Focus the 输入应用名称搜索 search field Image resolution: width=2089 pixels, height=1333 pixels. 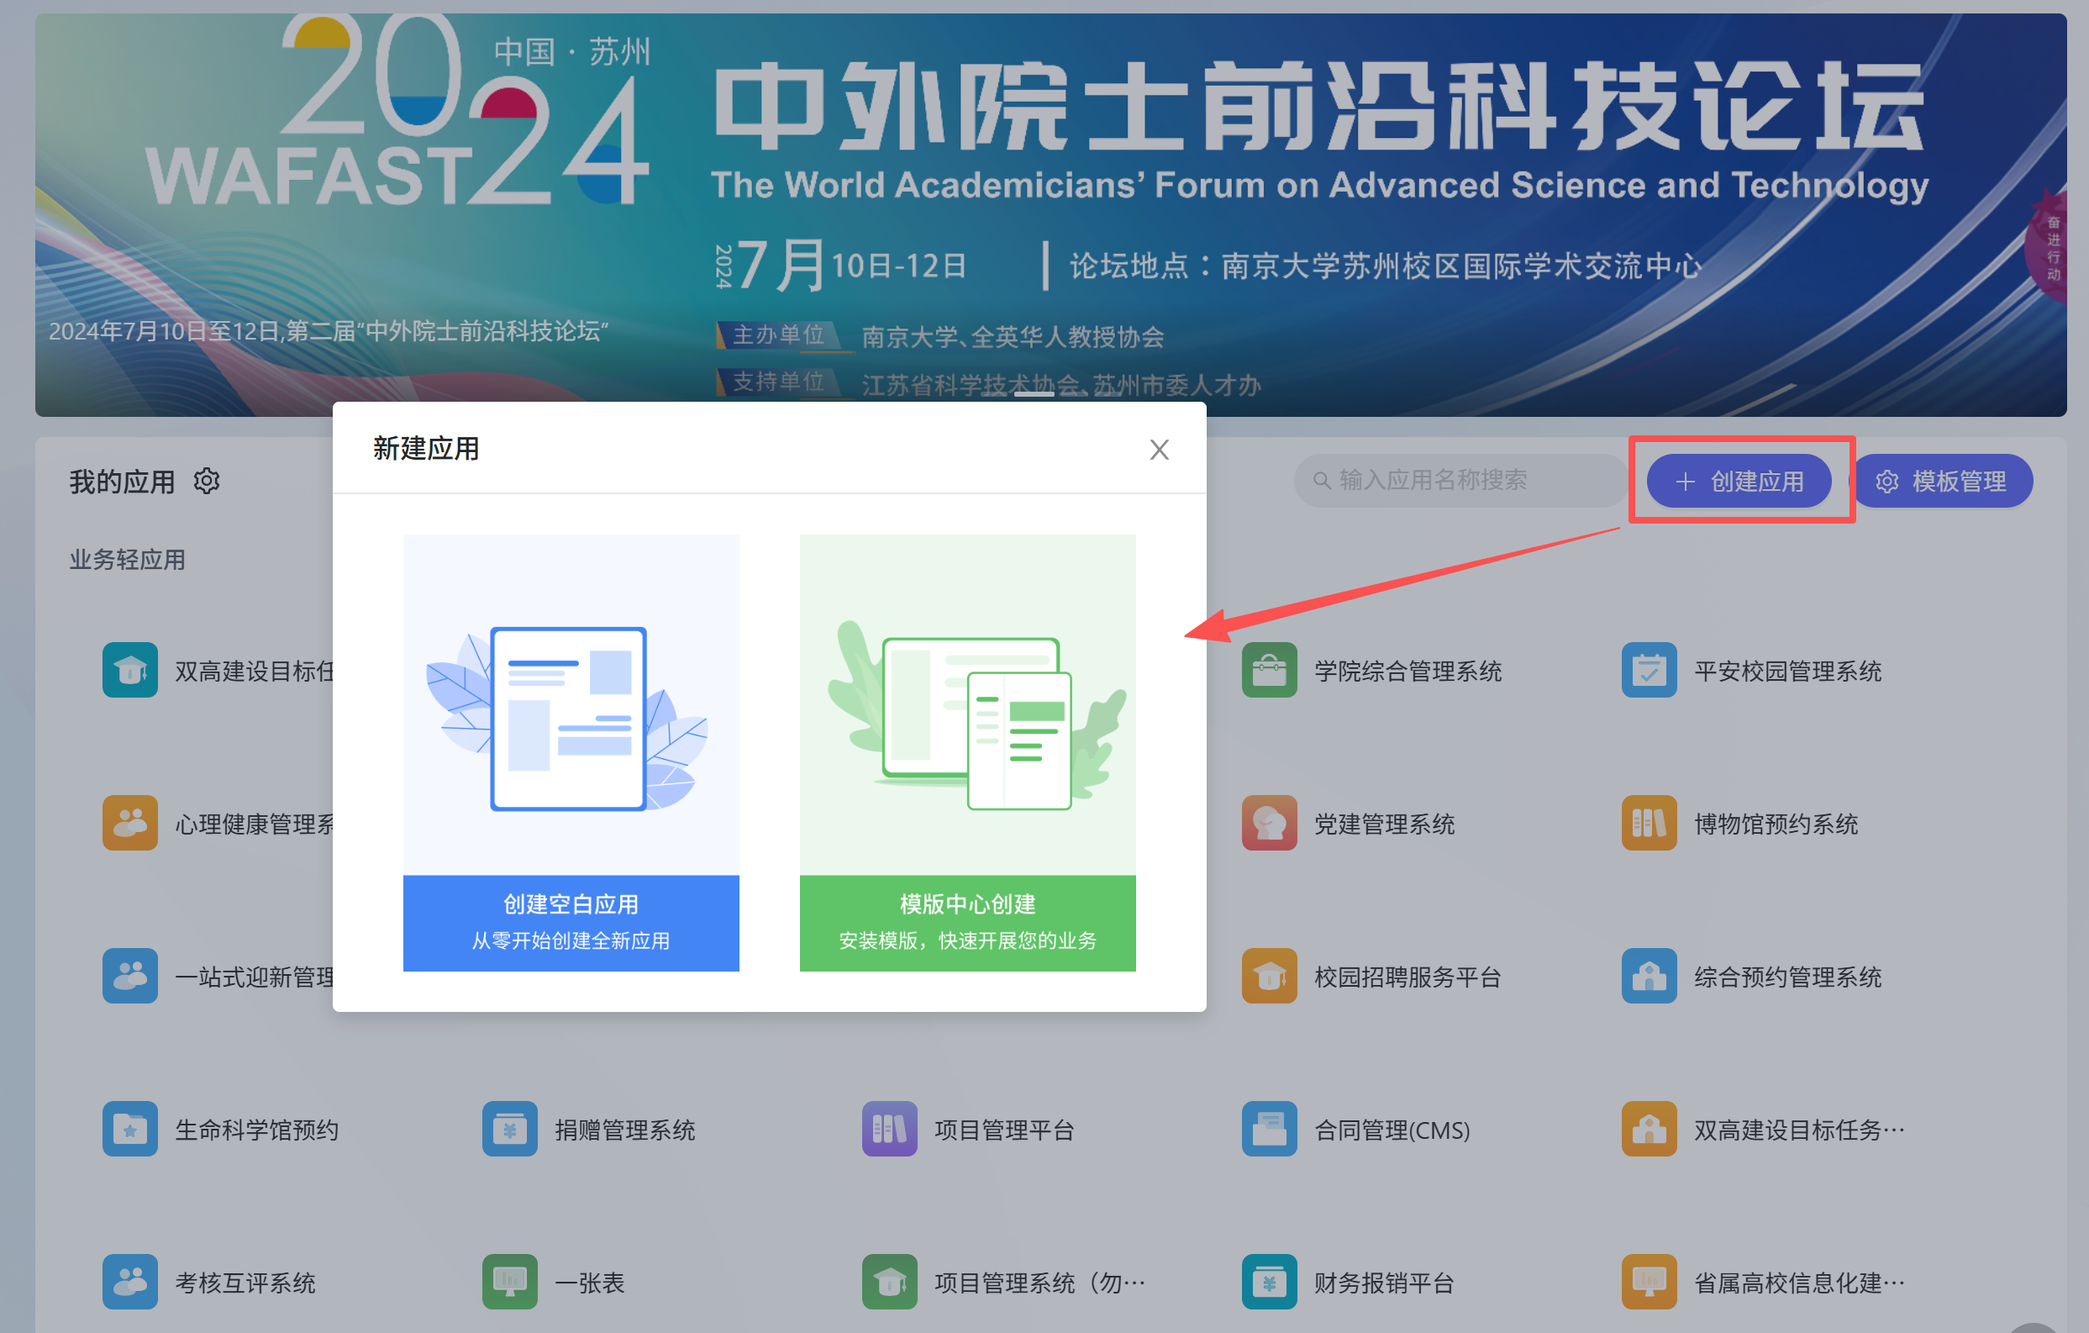click(x=1460, y=481)
